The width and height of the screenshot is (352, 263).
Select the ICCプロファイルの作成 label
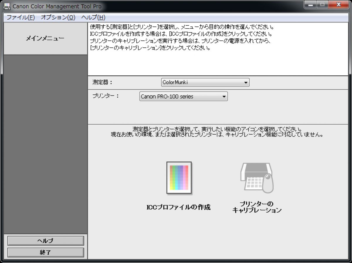pos(179,207)
